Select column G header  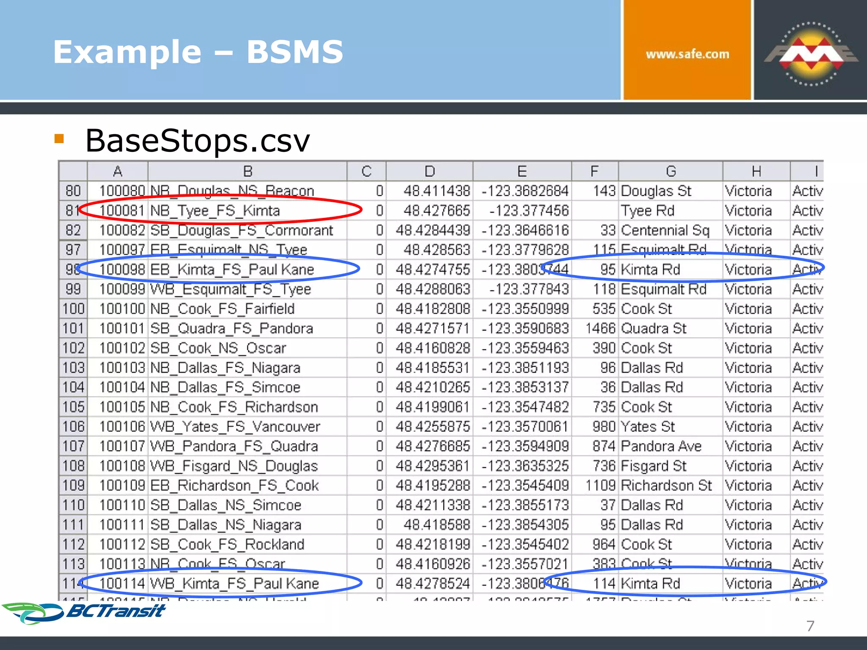pos(671,171)
